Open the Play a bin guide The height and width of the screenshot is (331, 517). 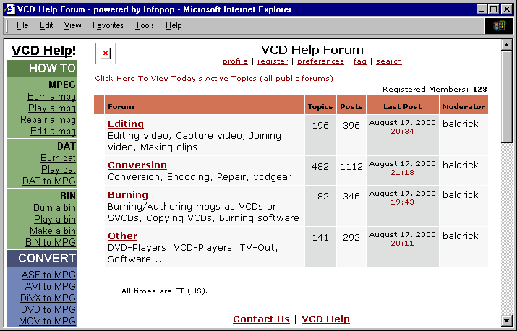55,219
